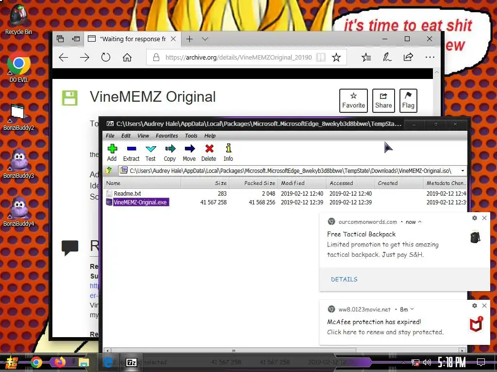Sort by the Packed Size column
The width and height of the screenshot is (497, 372).
(x=253, y=183)
